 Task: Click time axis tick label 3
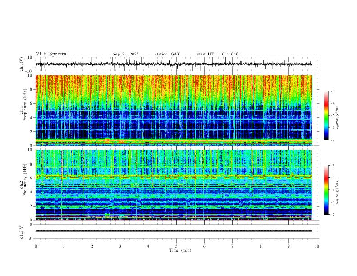pos(120,246)
